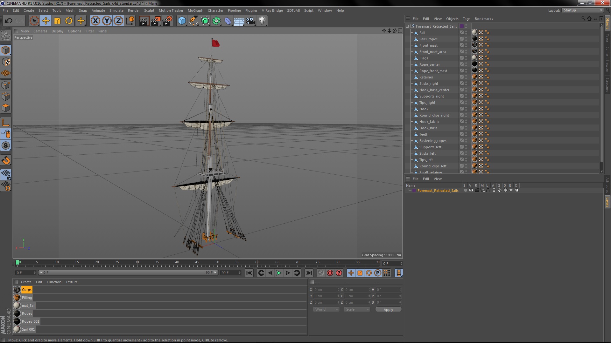This screenshot has width=611, height=343.
Task: Add a light object with bulb icon
Action: [262, 21]
